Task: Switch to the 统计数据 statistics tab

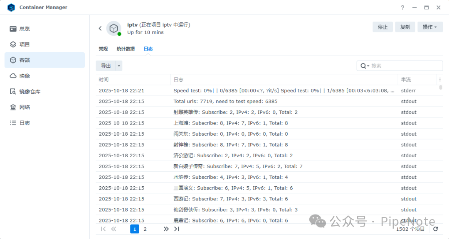Action: click(x=126, y=49)
